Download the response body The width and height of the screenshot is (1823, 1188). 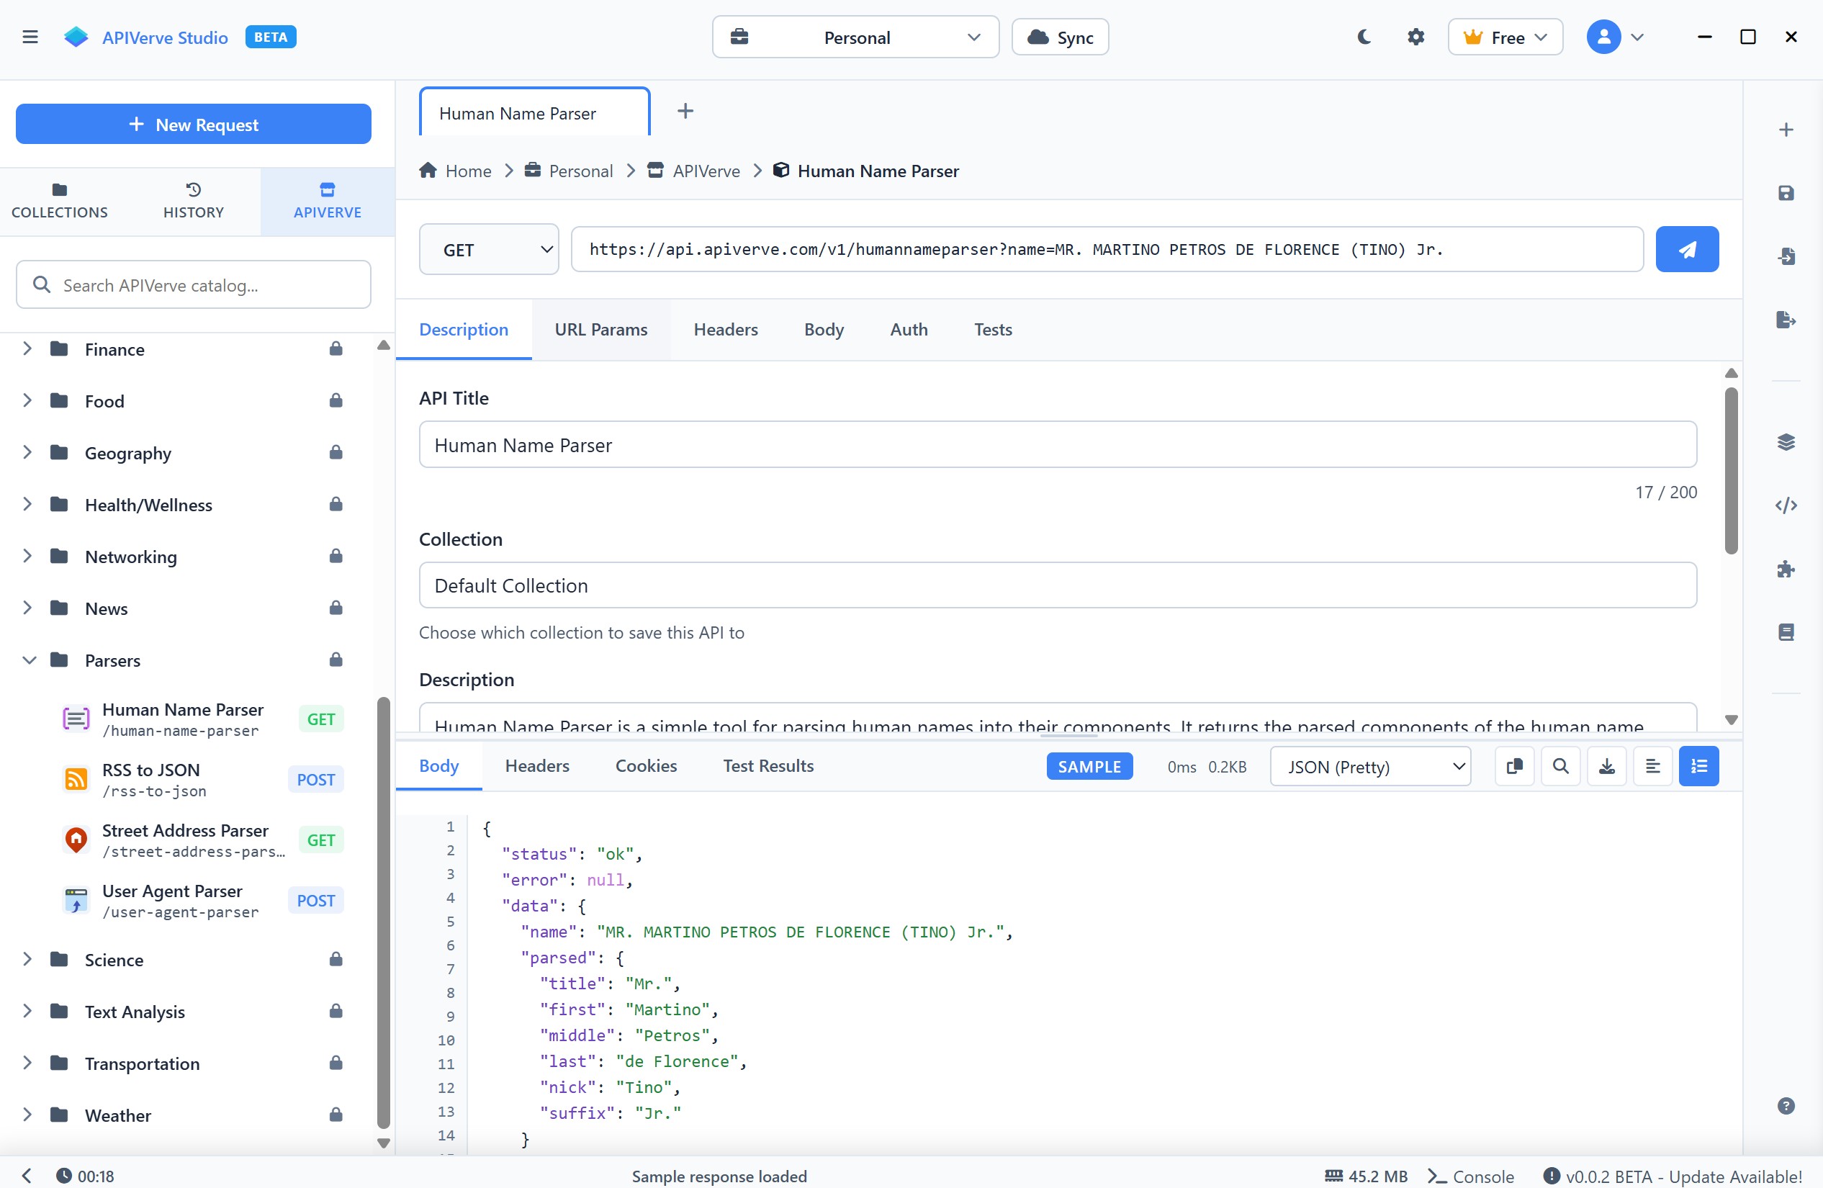(1606, 766)
